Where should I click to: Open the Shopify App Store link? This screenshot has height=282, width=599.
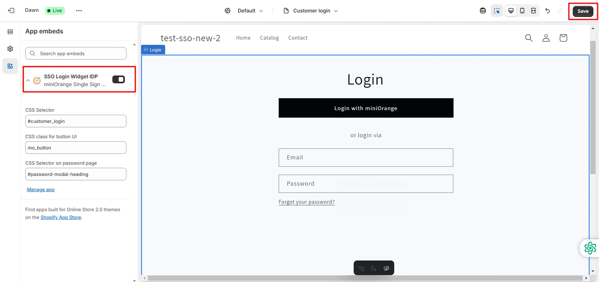click(61, 217)
